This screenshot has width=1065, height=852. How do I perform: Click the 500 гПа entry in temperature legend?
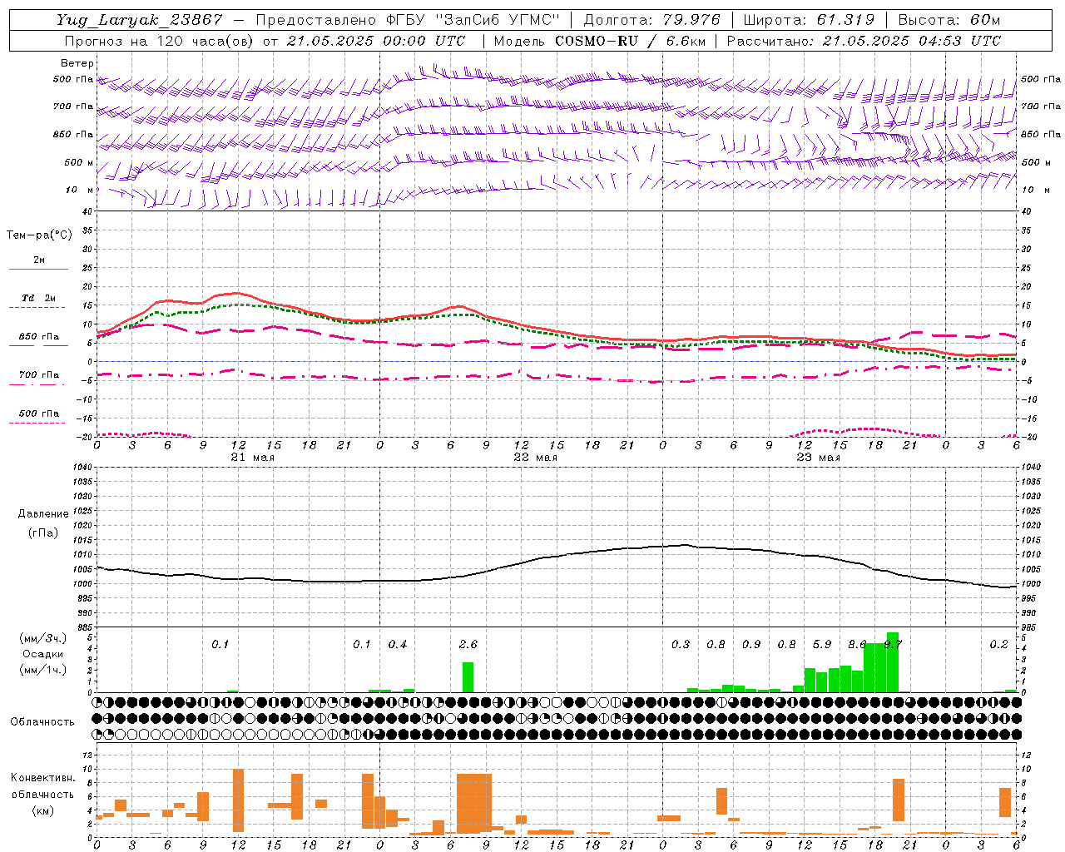point(39,414)
